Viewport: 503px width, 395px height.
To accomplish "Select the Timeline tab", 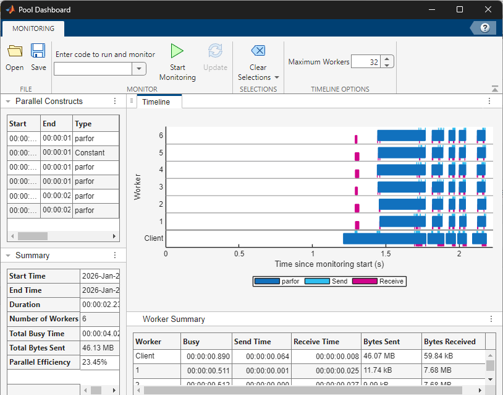I will pos(156,102).
